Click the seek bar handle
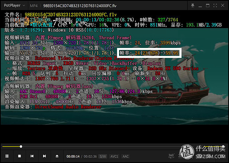 [21, 146]
